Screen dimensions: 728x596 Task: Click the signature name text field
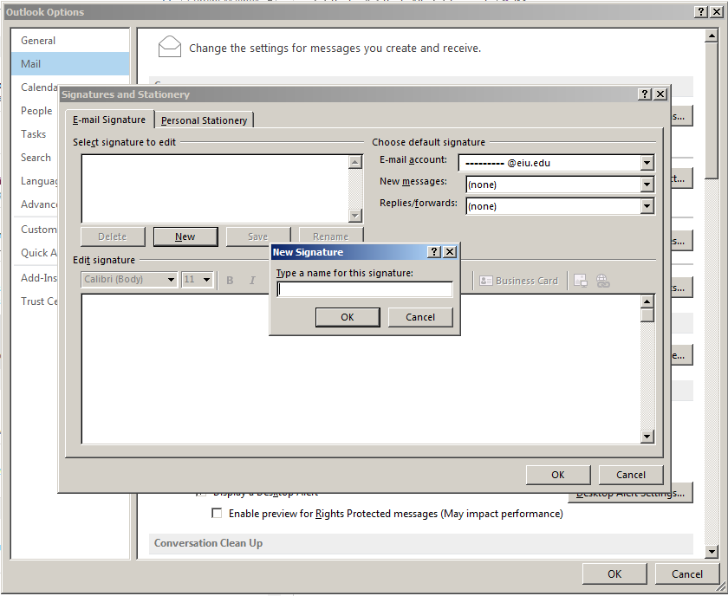364,290
